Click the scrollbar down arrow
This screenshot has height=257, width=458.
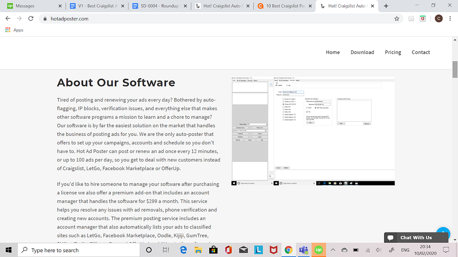[x=455, y=240]
